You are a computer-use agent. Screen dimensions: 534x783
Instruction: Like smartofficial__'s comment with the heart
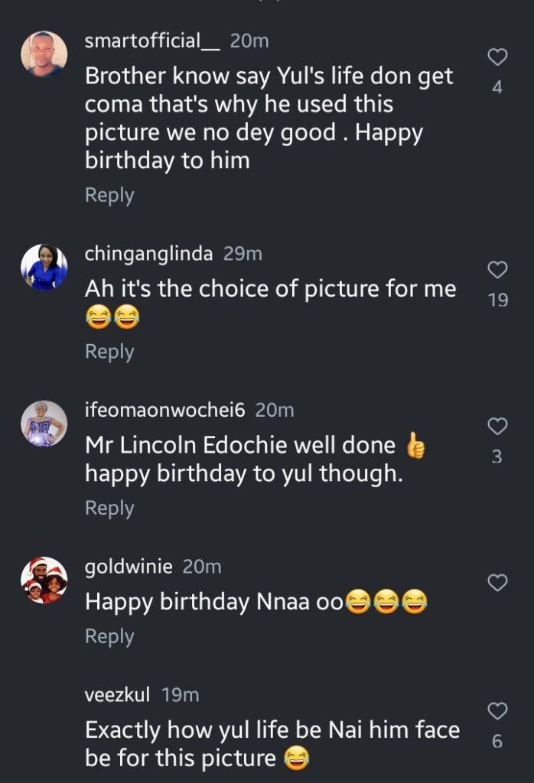point(497,57)
